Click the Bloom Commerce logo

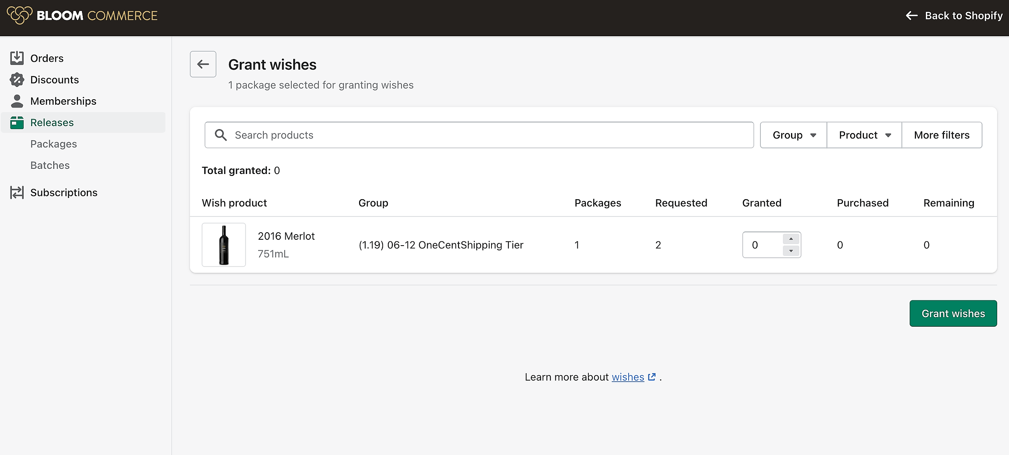[x=82, y=16]
